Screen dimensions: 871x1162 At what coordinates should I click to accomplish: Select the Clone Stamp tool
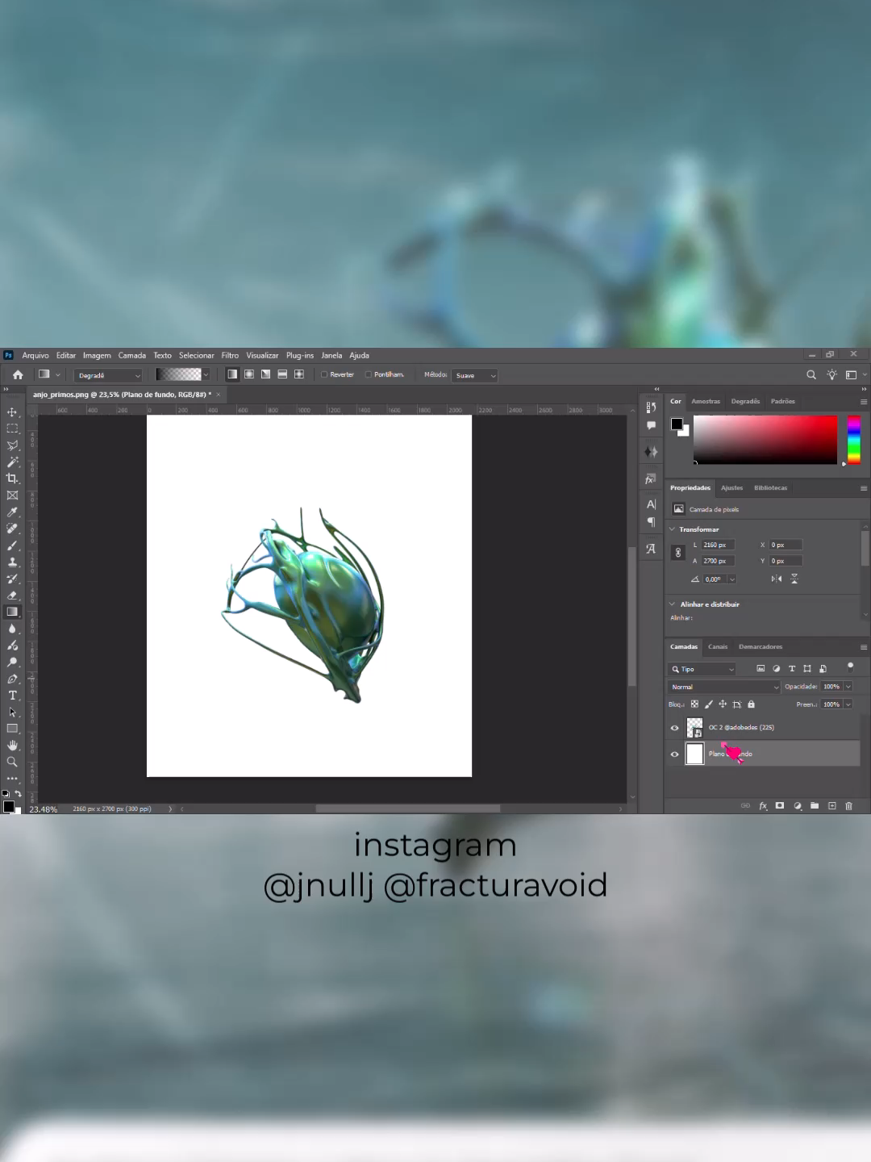[x=12, y=562]
